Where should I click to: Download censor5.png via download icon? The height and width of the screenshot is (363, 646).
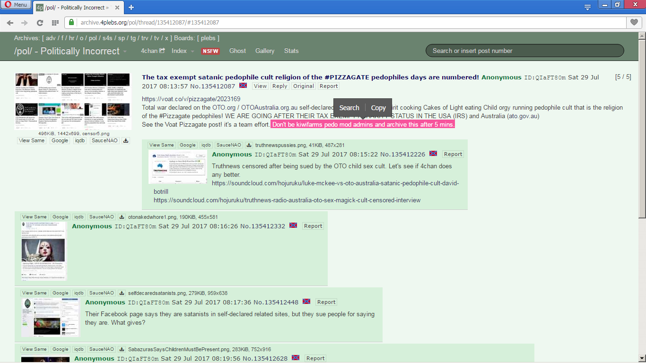point(126,140)
